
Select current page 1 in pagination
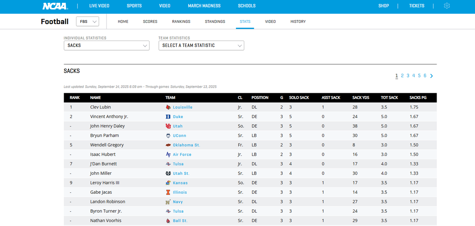397,75
